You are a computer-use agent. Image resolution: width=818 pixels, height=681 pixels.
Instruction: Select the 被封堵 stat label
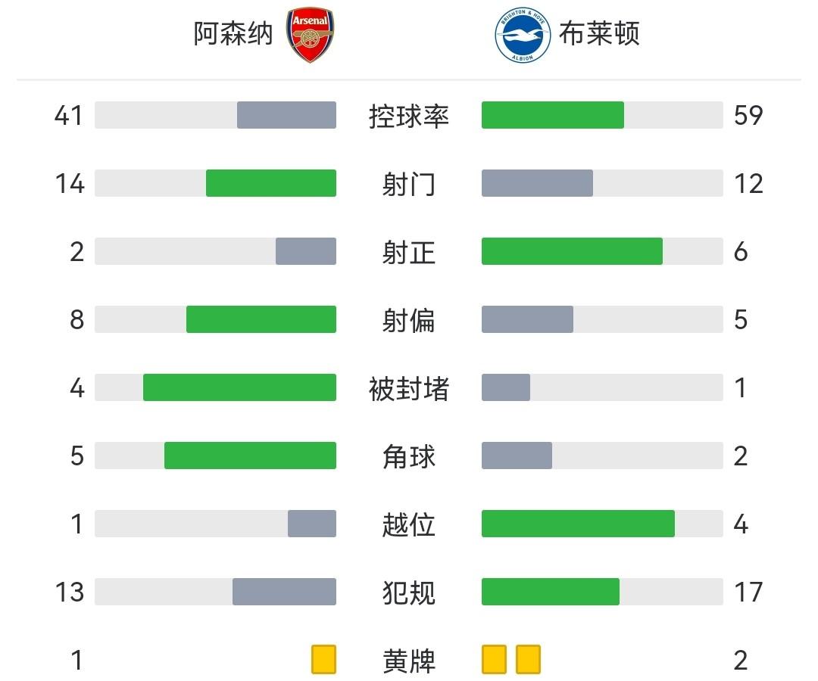pyautogui.click(x=409, y=388)
